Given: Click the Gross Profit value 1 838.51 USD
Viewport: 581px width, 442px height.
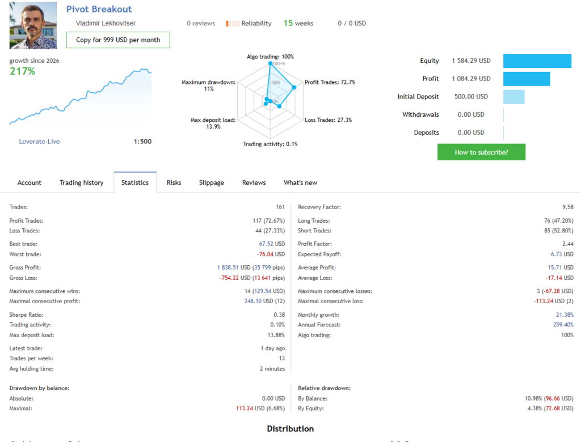Looking at the screenshot, I should [x=233, y=267].
